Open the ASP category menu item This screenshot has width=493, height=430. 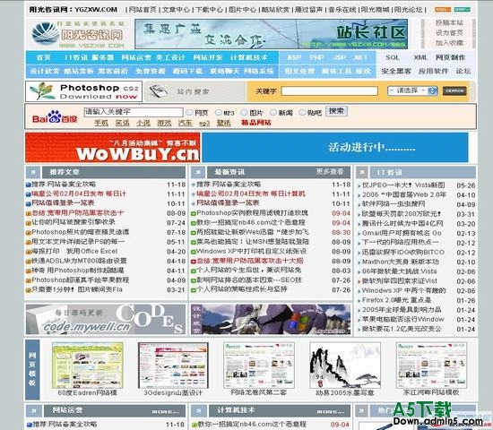click(x=294, y=57)
